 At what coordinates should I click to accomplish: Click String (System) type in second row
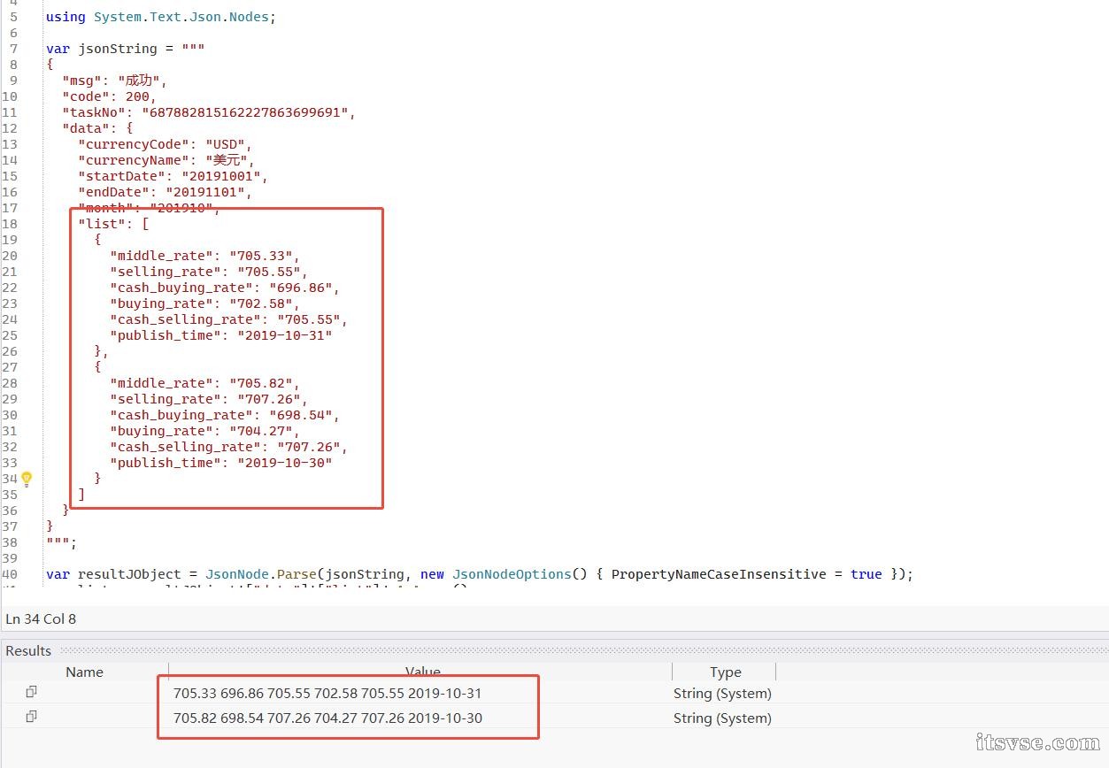click(722, 718)
